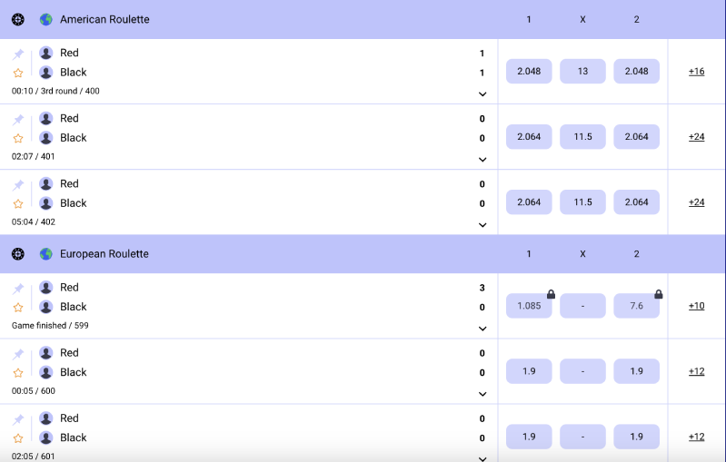726x462 pixels.
Task: Open +10 markets for round 599
Action: point(696,306)
